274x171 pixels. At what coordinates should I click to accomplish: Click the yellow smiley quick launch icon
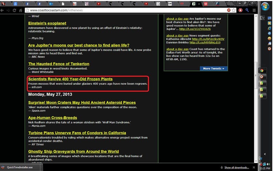[x=269, y=38]
